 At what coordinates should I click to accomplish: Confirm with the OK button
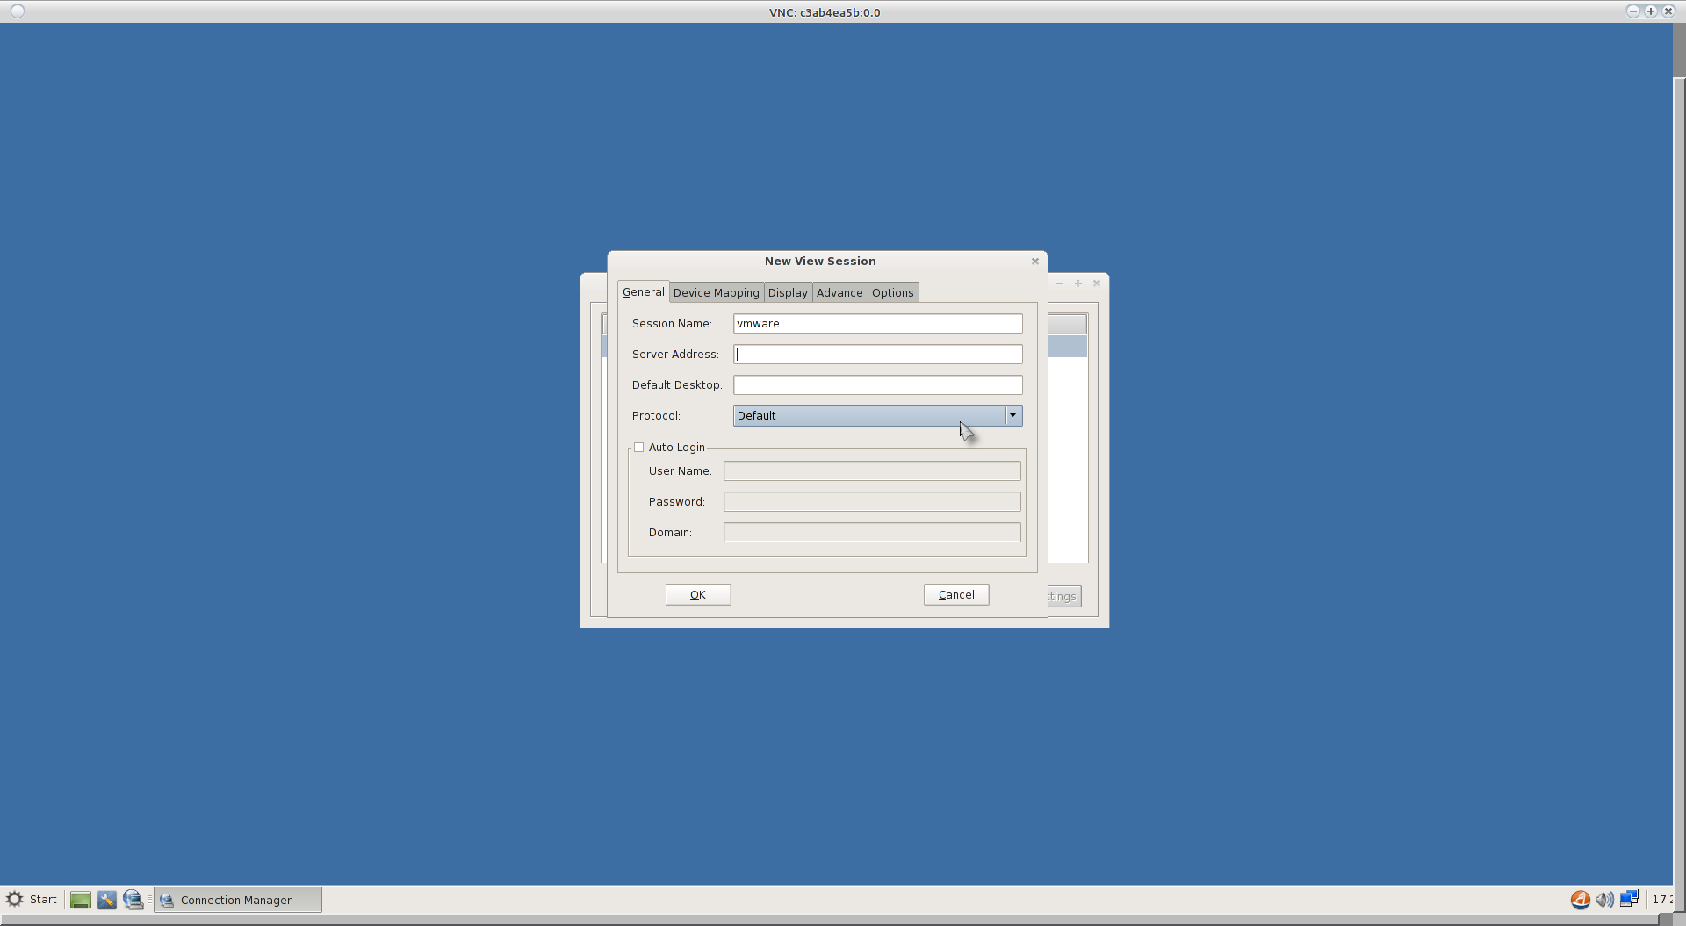click(x=698, y=594)
